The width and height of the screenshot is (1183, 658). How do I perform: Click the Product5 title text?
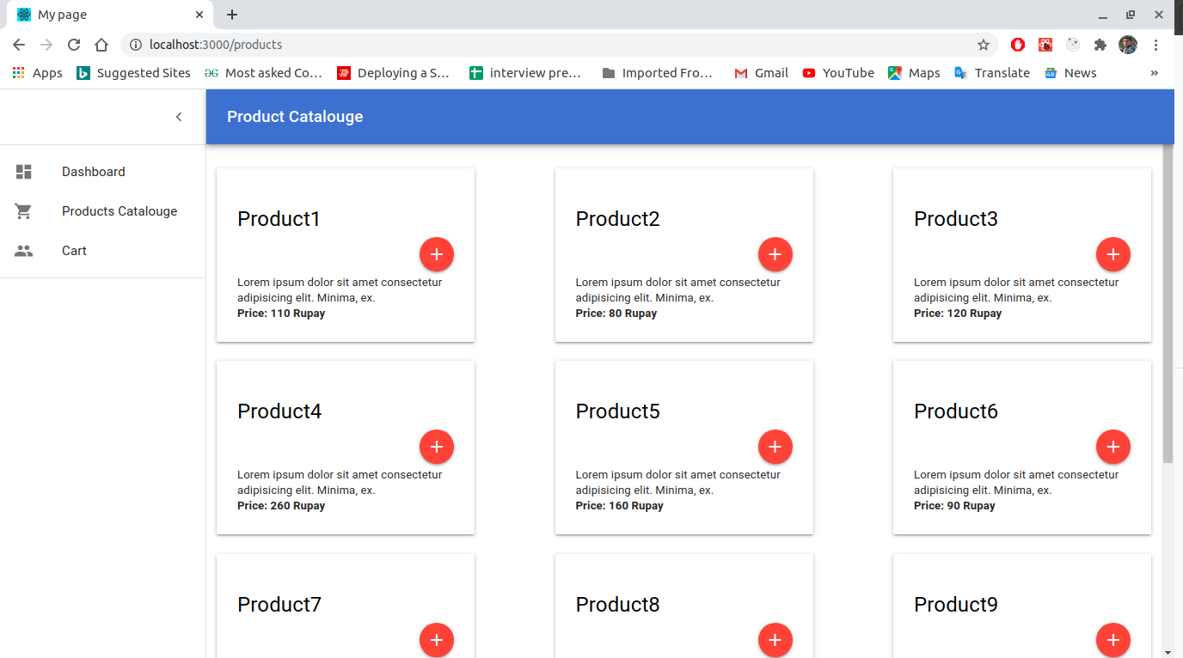pyautogui.click(x=618, y=411)
